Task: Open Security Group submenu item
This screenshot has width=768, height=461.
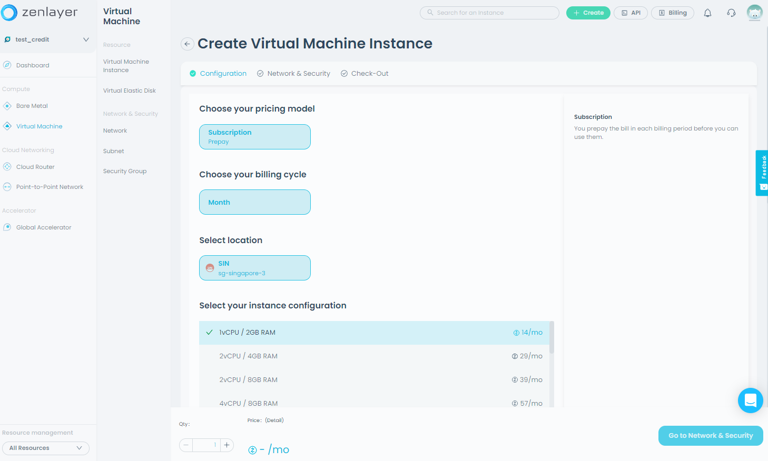Action: 125,171
